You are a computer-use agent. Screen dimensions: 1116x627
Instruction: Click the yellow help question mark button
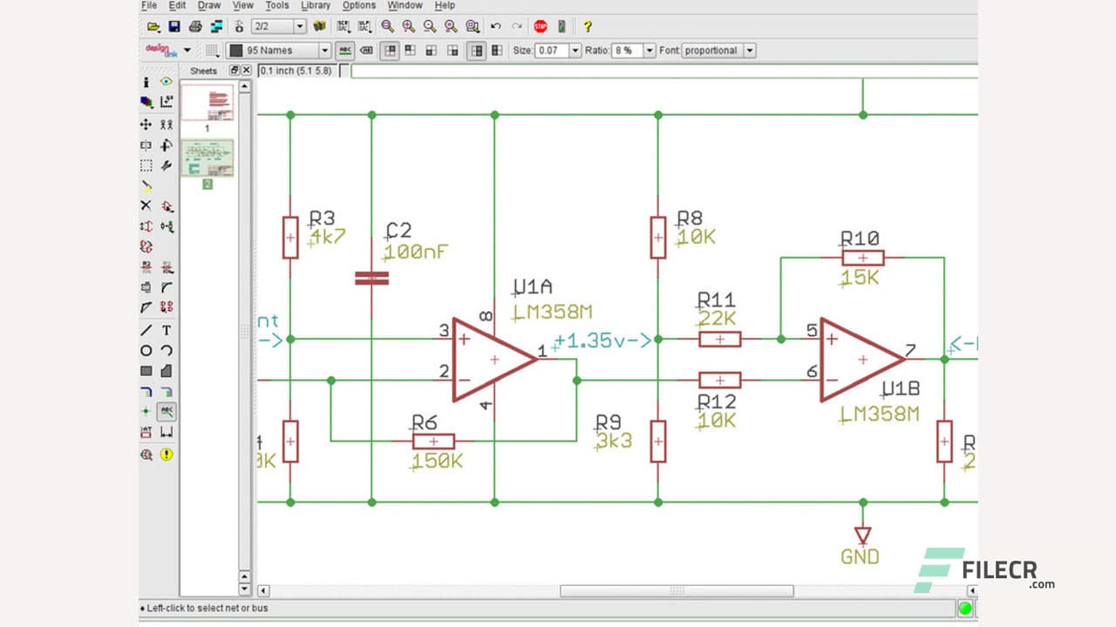(587, 27)
